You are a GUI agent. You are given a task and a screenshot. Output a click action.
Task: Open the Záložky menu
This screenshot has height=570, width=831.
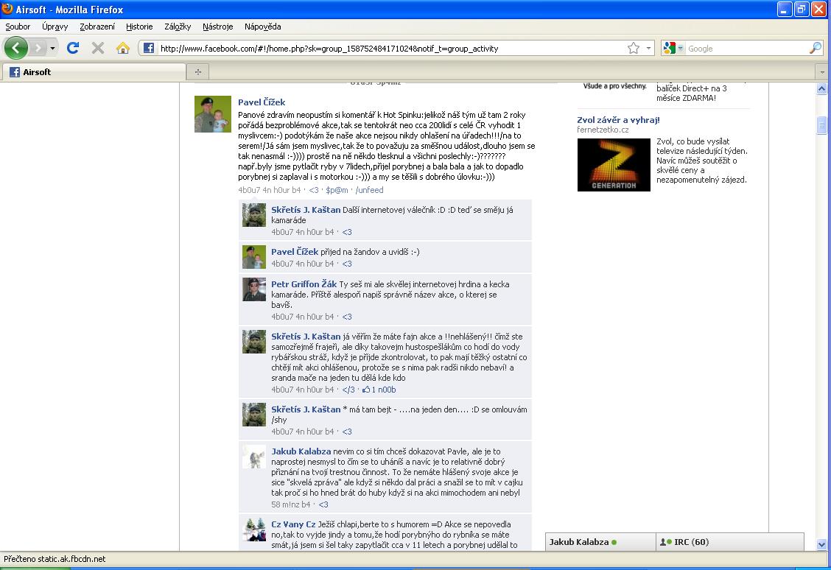(177, 27)
